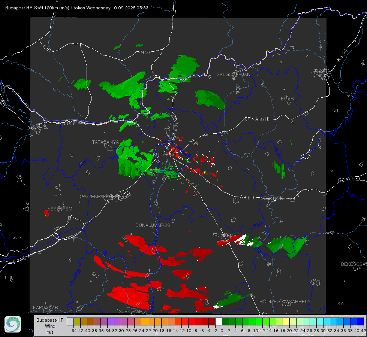
Task: Click the white swatch between -2 and 0
Action: click(x=219, y=321)
